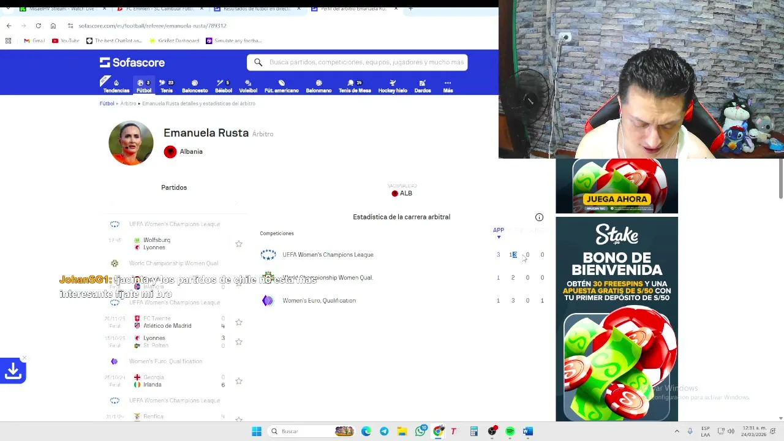Switch to the Resultados de fútbol tab
The width and height of the screenshot is (784, 441).
(256, 9)
